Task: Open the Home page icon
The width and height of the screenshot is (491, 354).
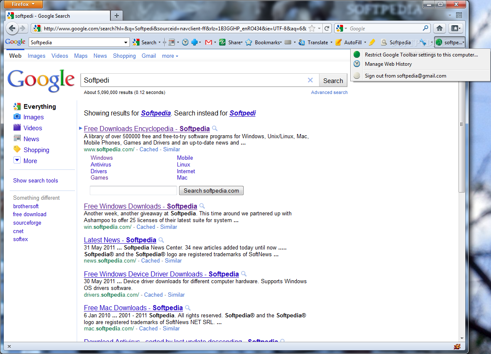Action: (x=439, y=29)
